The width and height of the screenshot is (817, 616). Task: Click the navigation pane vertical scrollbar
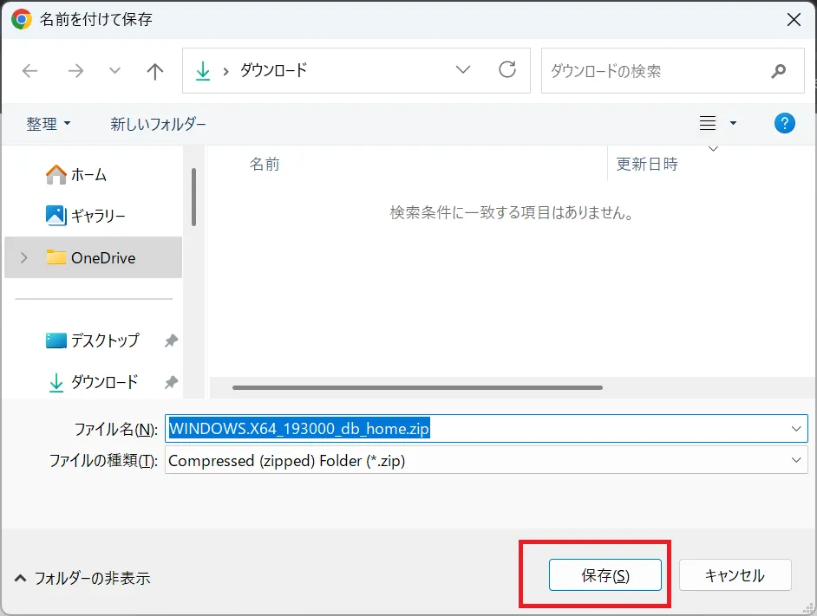tap(193, 197)
